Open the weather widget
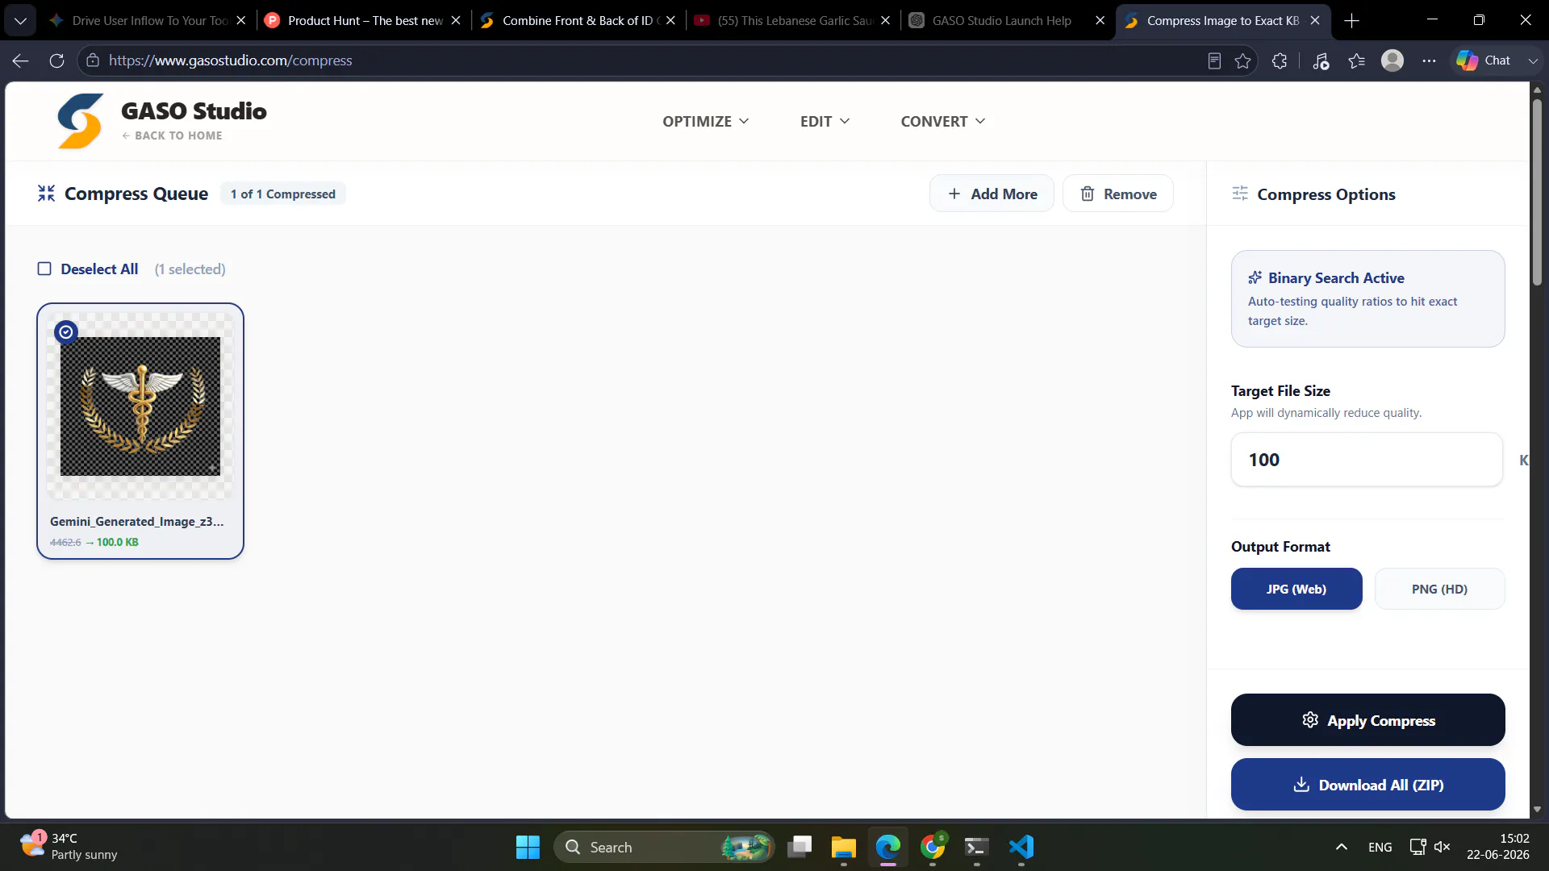The image size is (1549, 871). pos(69,847)
